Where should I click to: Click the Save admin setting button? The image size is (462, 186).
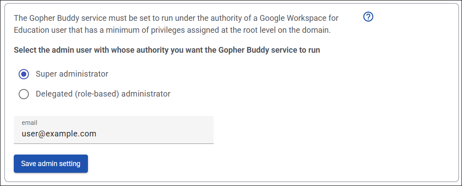pyautogui.click(x=51, y=164)
